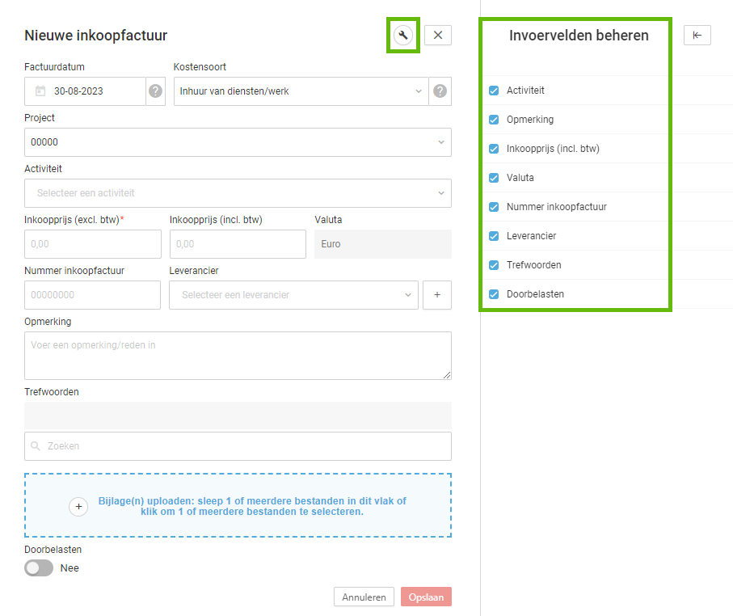The image size is (733, 616).
Task: Close the Nieuwe inkoopfactuur form
Action: point(438,35)
